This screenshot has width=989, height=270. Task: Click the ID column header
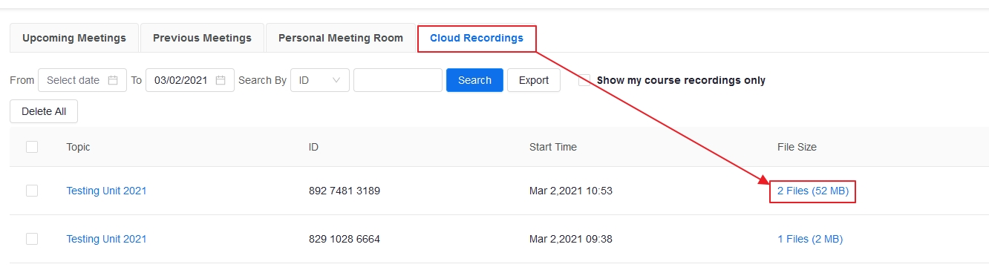(313, 147)
